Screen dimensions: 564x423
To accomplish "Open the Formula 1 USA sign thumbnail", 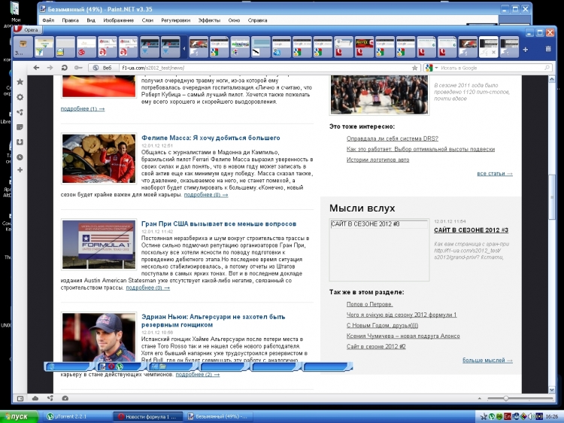I will (99, 244).
